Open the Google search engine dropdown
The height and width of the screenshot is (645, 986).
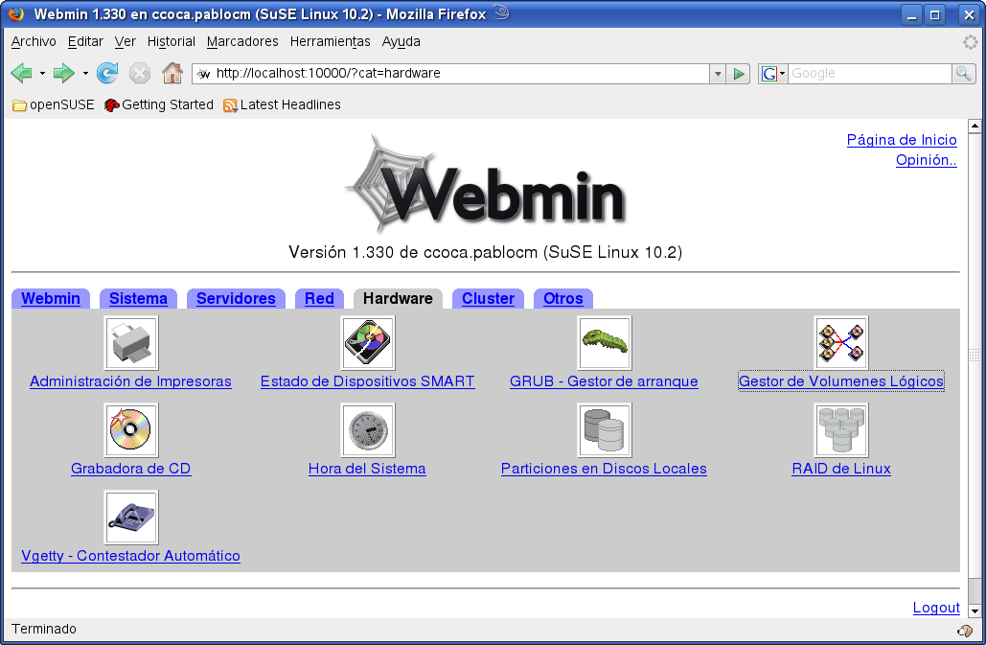coord(782,73)
